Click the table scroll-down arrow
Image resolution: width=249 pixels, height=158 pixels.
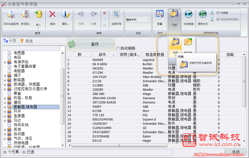244,141
